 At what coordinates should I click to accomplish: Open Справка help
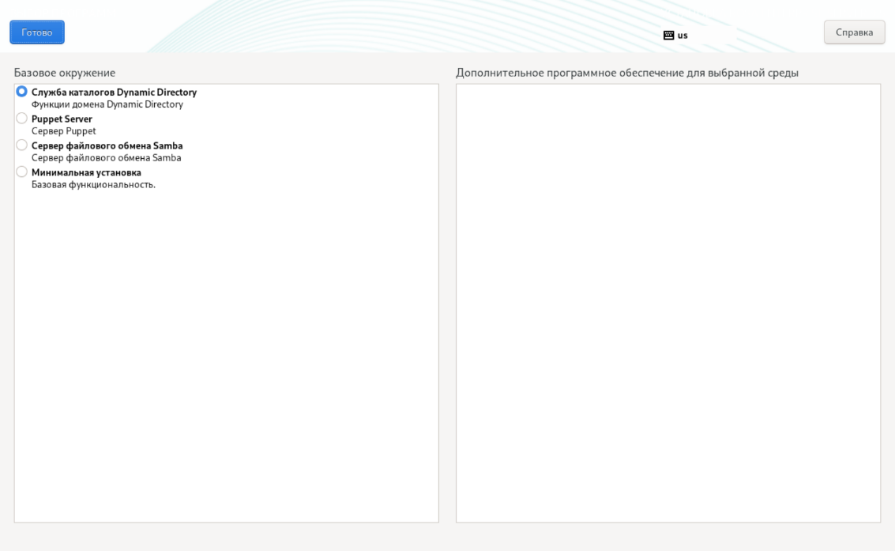click(x=854, y=32)
